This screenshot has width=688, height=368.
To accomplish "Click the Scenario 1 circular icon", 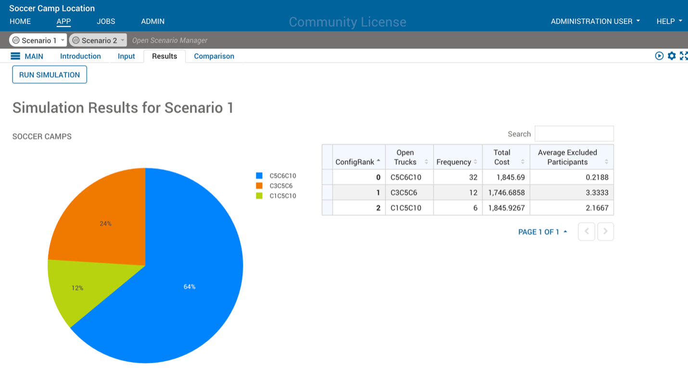I will tap(16, 40).
